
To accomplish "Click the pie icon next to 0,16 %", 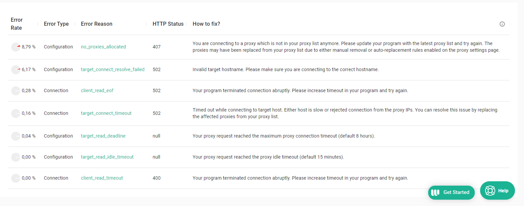I will coord(16,114).
